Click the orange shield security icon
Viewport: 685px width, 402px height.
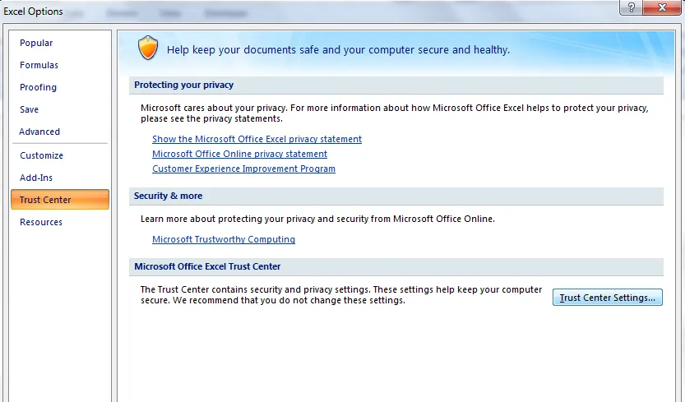[x=148, y=48]
